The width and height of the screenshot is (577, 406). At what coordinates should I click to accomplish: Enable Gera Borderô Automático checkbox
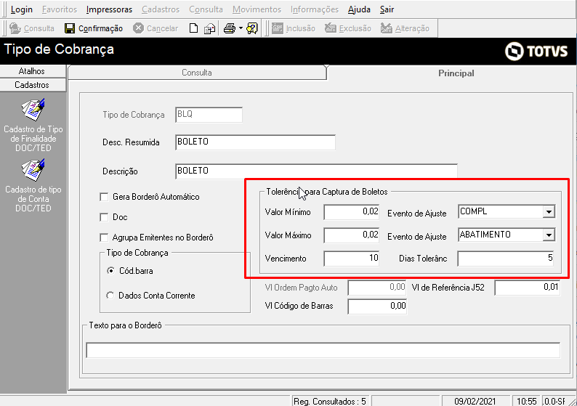pos(104,197)
